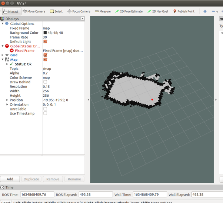Use the Publish Point tool
The width and height of the screenshot is (223, 203).
(184, 11)
